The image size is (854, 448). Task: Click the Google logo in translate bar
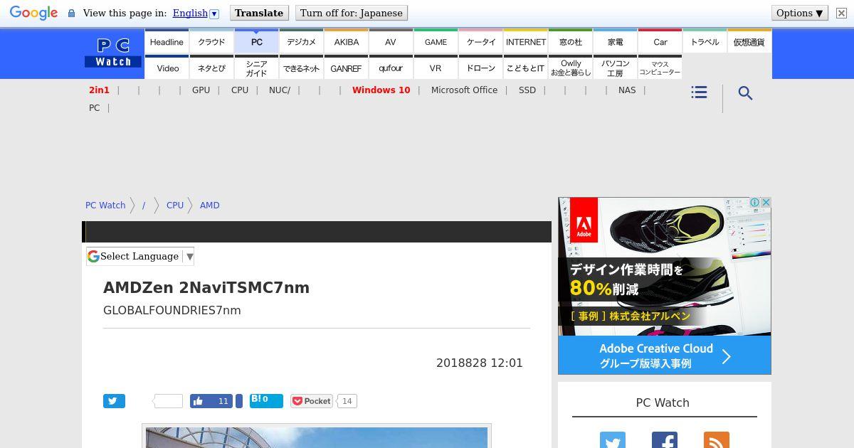[33, 13]
